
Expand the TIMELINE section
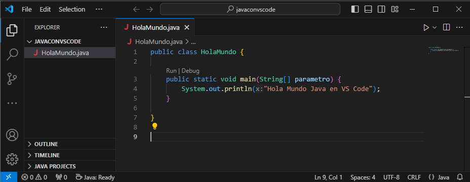point(70,155)
